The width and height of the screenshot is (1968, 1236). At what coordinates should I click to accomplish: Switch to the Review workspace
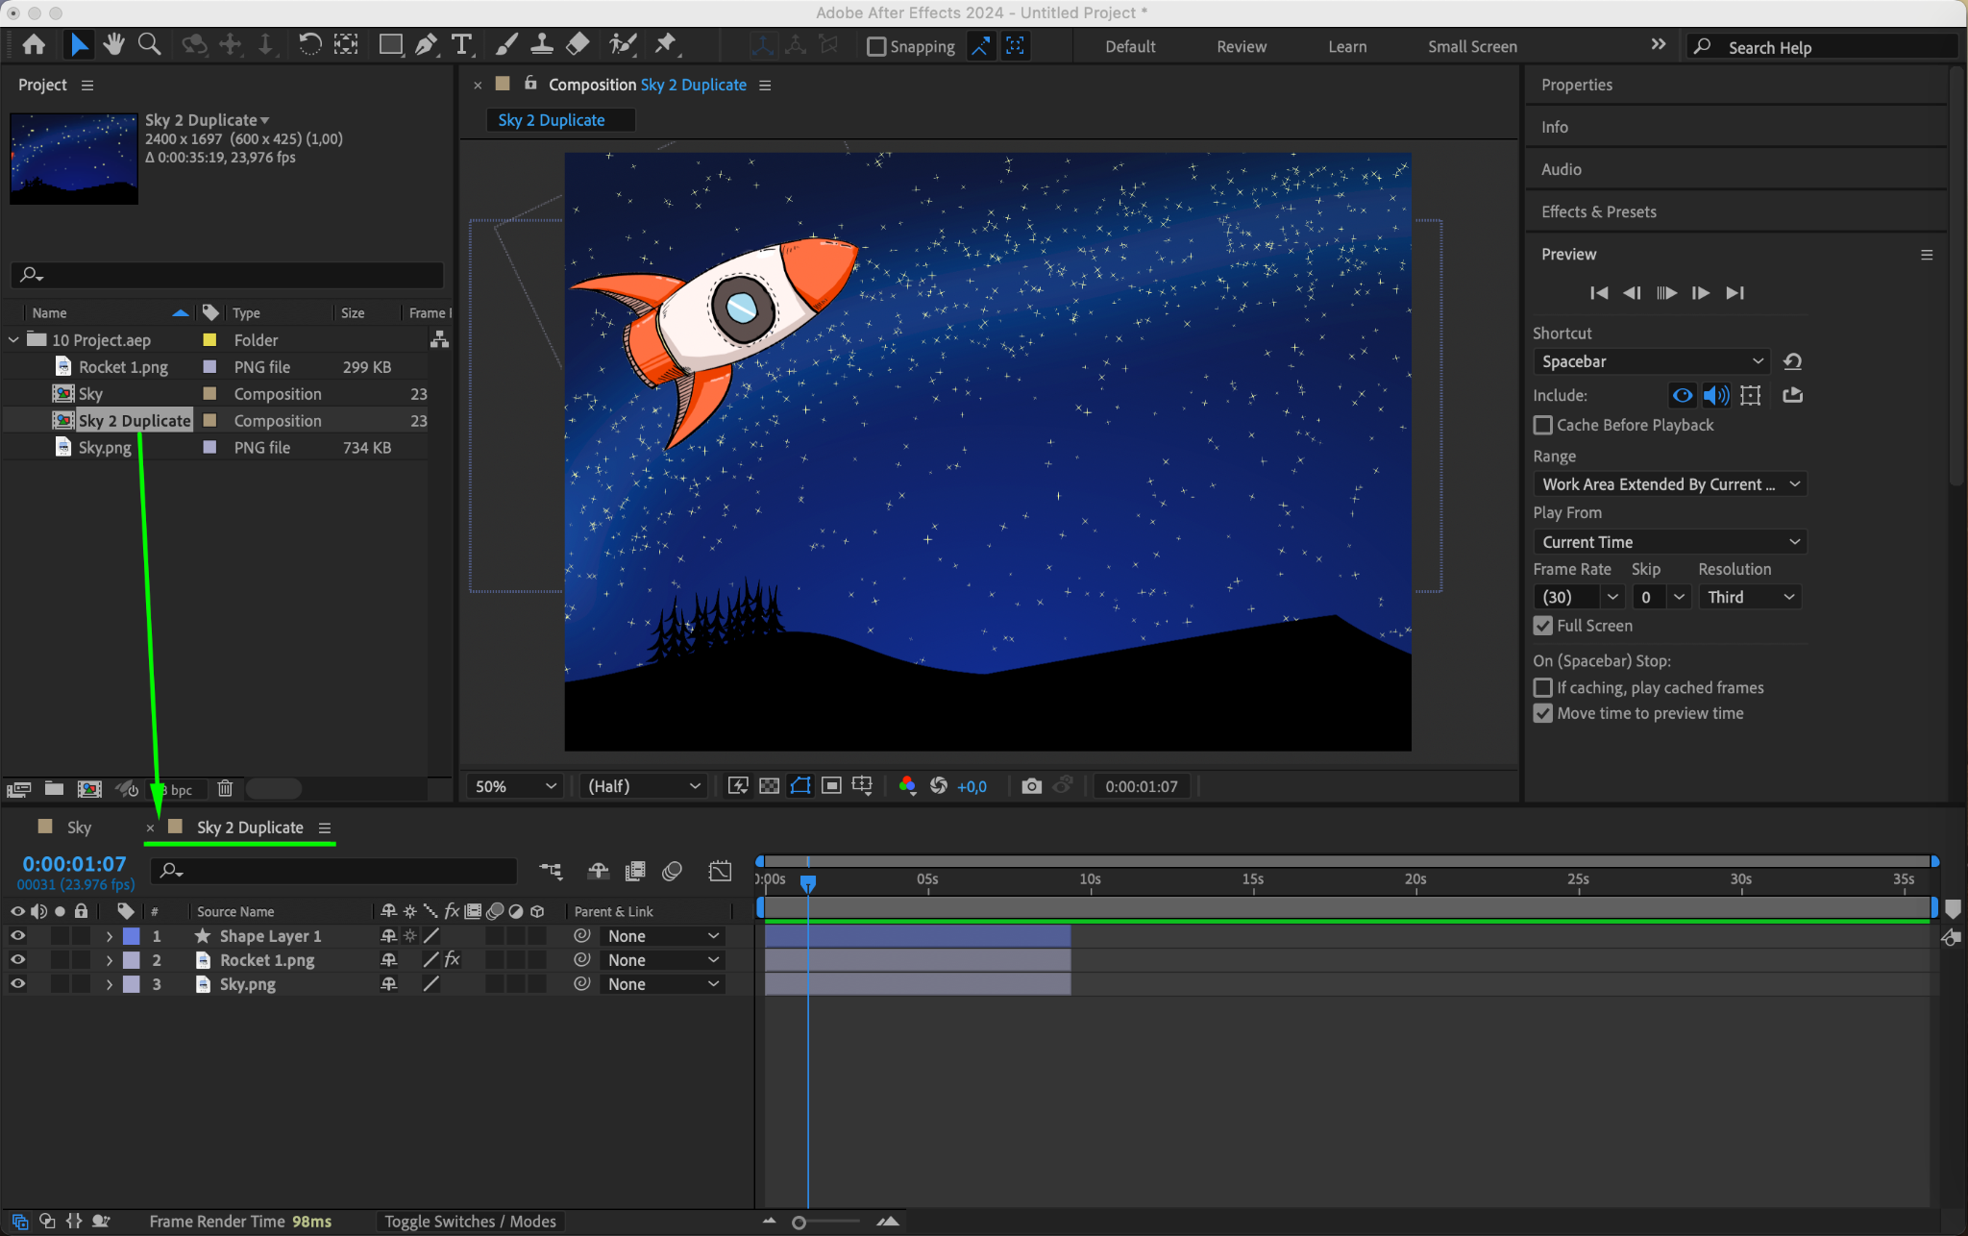(1241, 46)
